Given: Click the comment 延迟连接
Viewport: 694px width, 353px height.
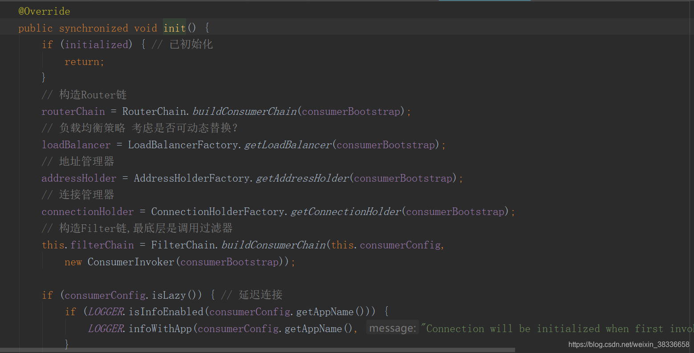Looking at the screenshot, I should click(252, 295).
